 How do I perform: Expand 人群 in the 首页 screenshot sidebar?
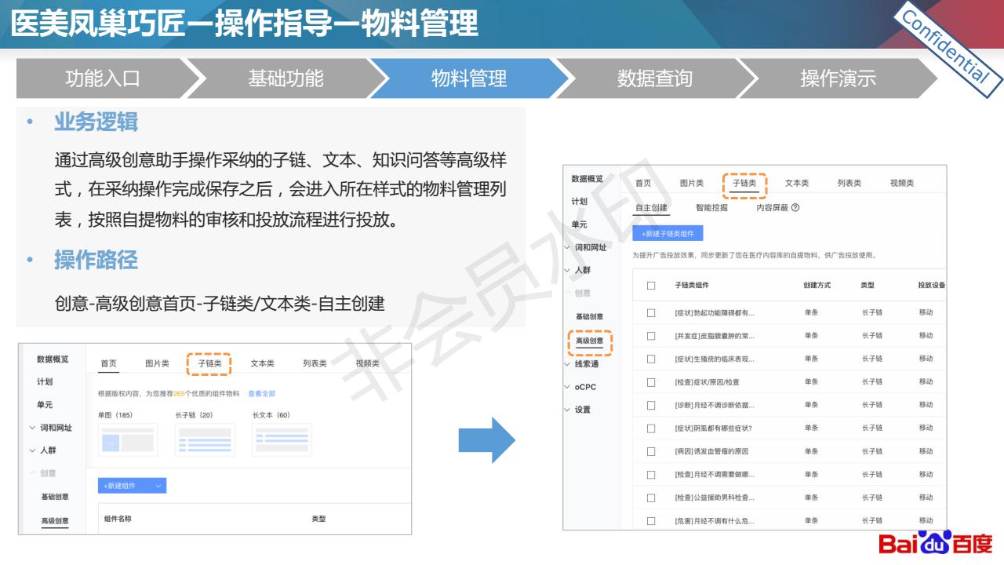tap(32, 450)
